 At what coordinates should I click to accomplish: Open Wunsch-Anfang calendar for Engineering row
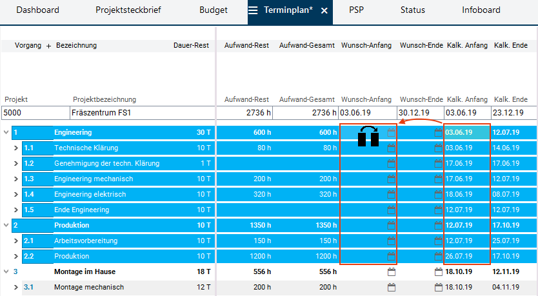(x=391, y=133)
